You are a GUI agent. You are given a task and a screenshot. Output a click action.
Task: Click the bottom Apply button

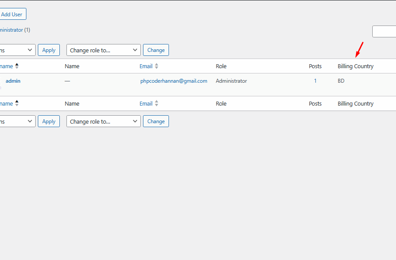coord(49,121)
